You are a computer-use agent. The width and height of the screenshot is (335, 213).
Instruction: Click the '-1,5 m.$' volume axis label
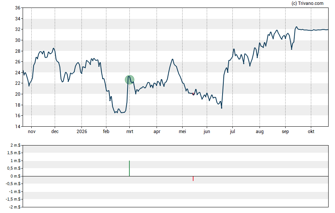[x=14, y=199]
